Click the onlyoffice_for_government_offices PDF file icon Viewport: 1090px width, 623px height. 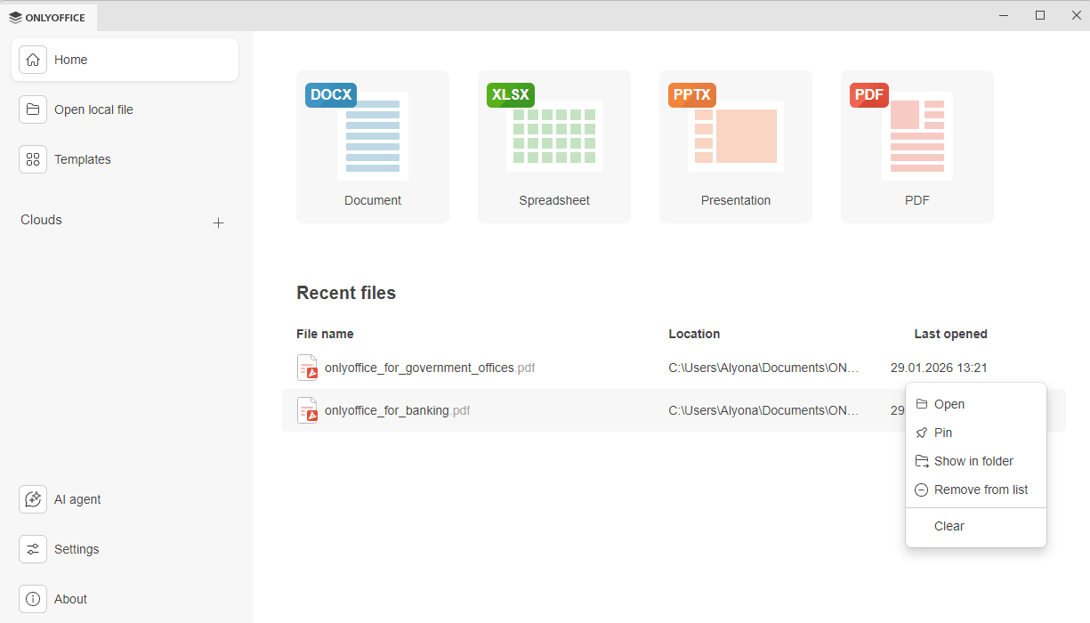coord(307,368)
